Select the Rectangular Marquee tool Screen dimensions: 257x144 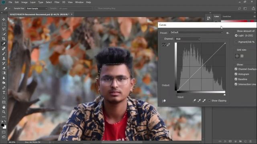click(x=4, y=24)
